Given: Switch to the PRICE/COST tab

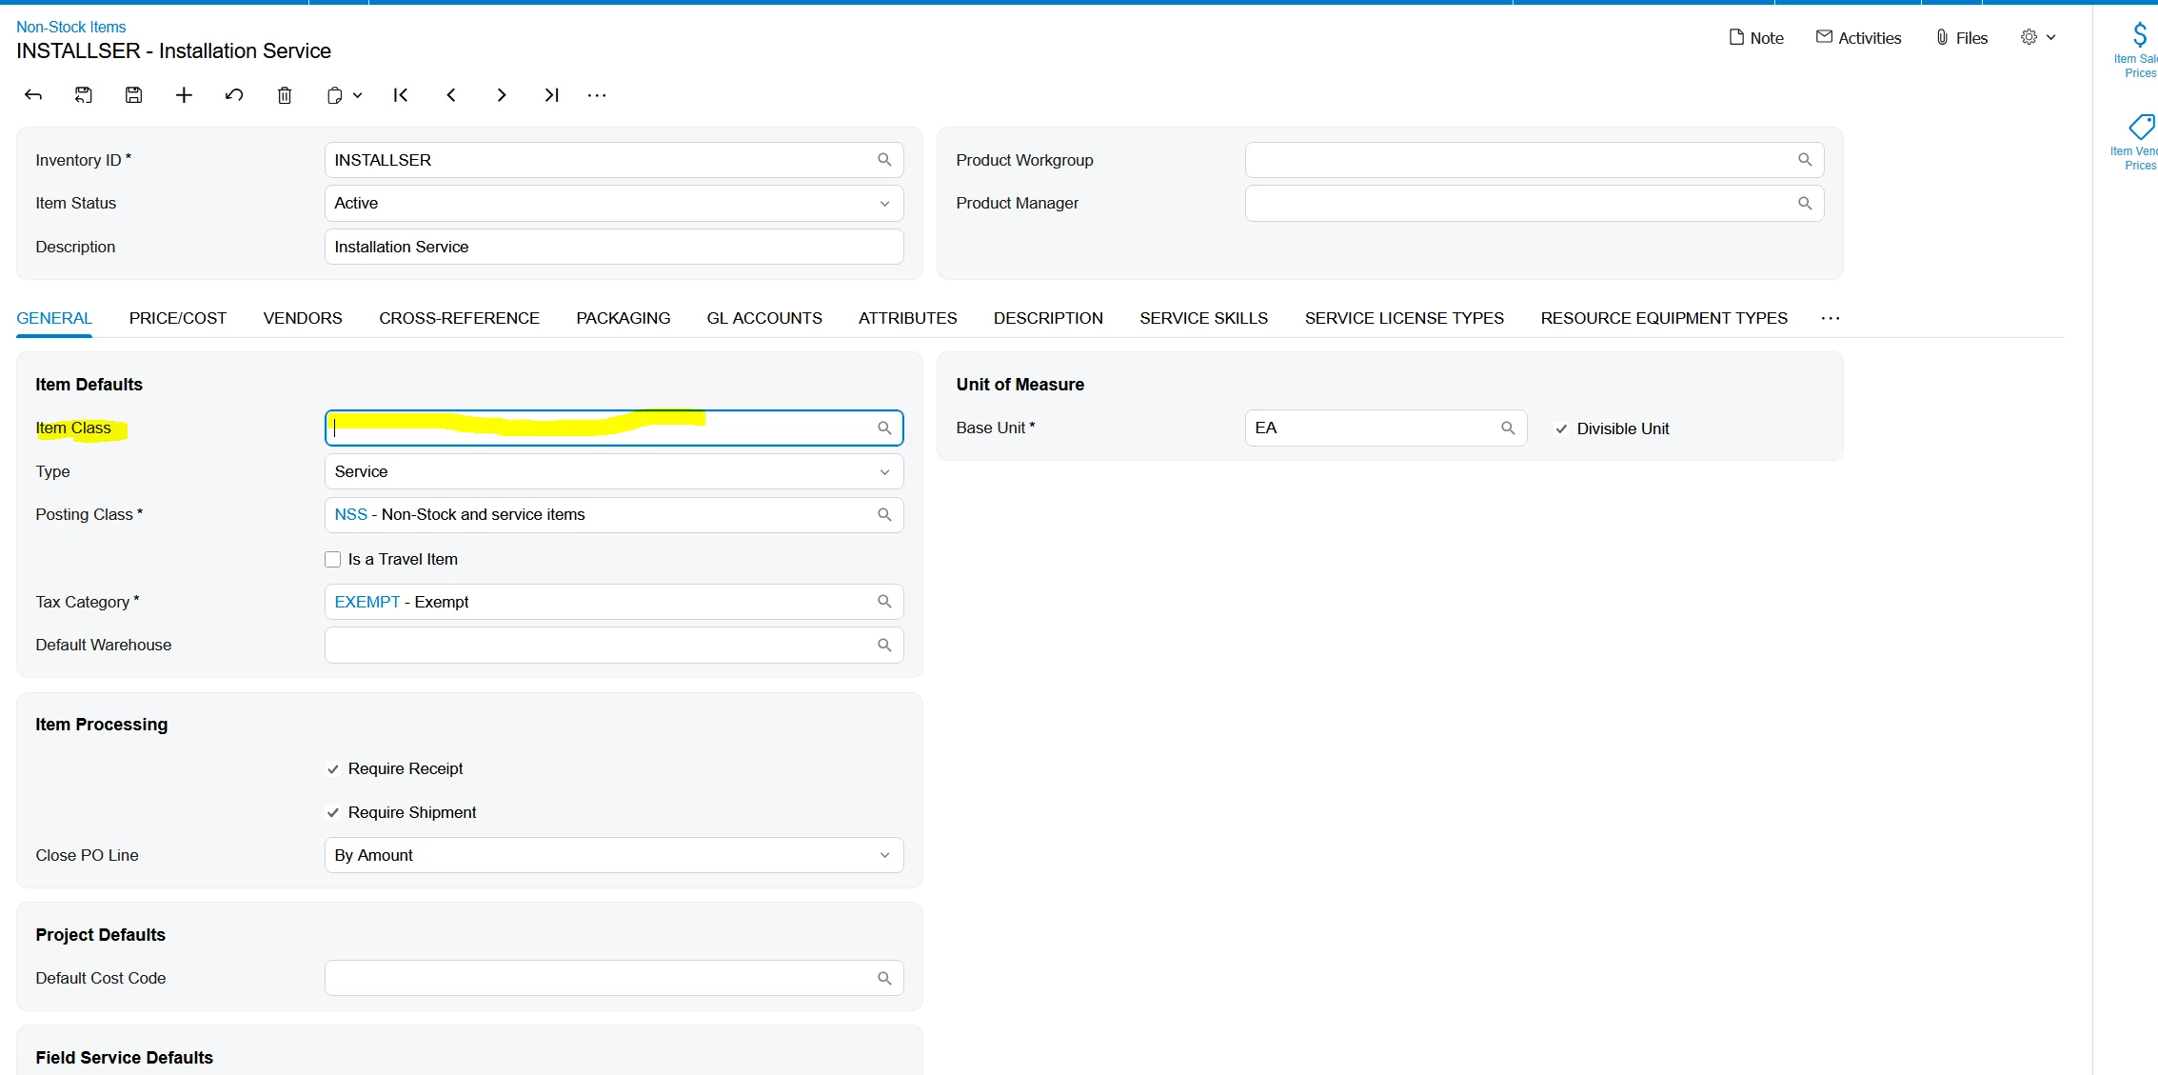Looking at the screenshot, I should [x=178, y=318].
